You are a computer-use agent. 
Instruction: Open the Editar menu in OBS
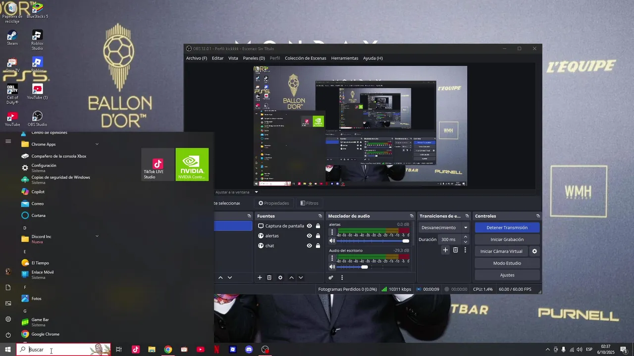click(217, 58)
